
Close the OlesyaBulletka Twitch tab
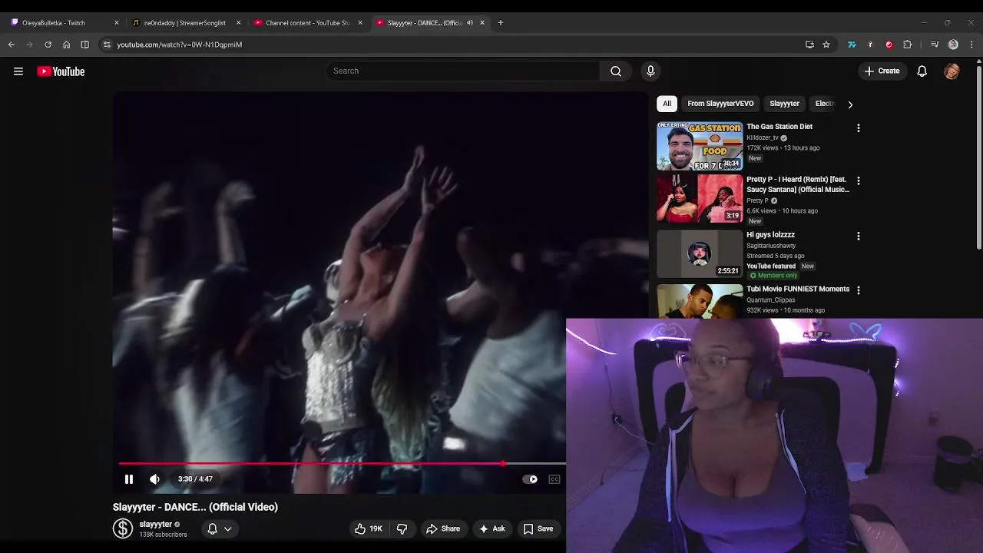[x=117, y=23]
